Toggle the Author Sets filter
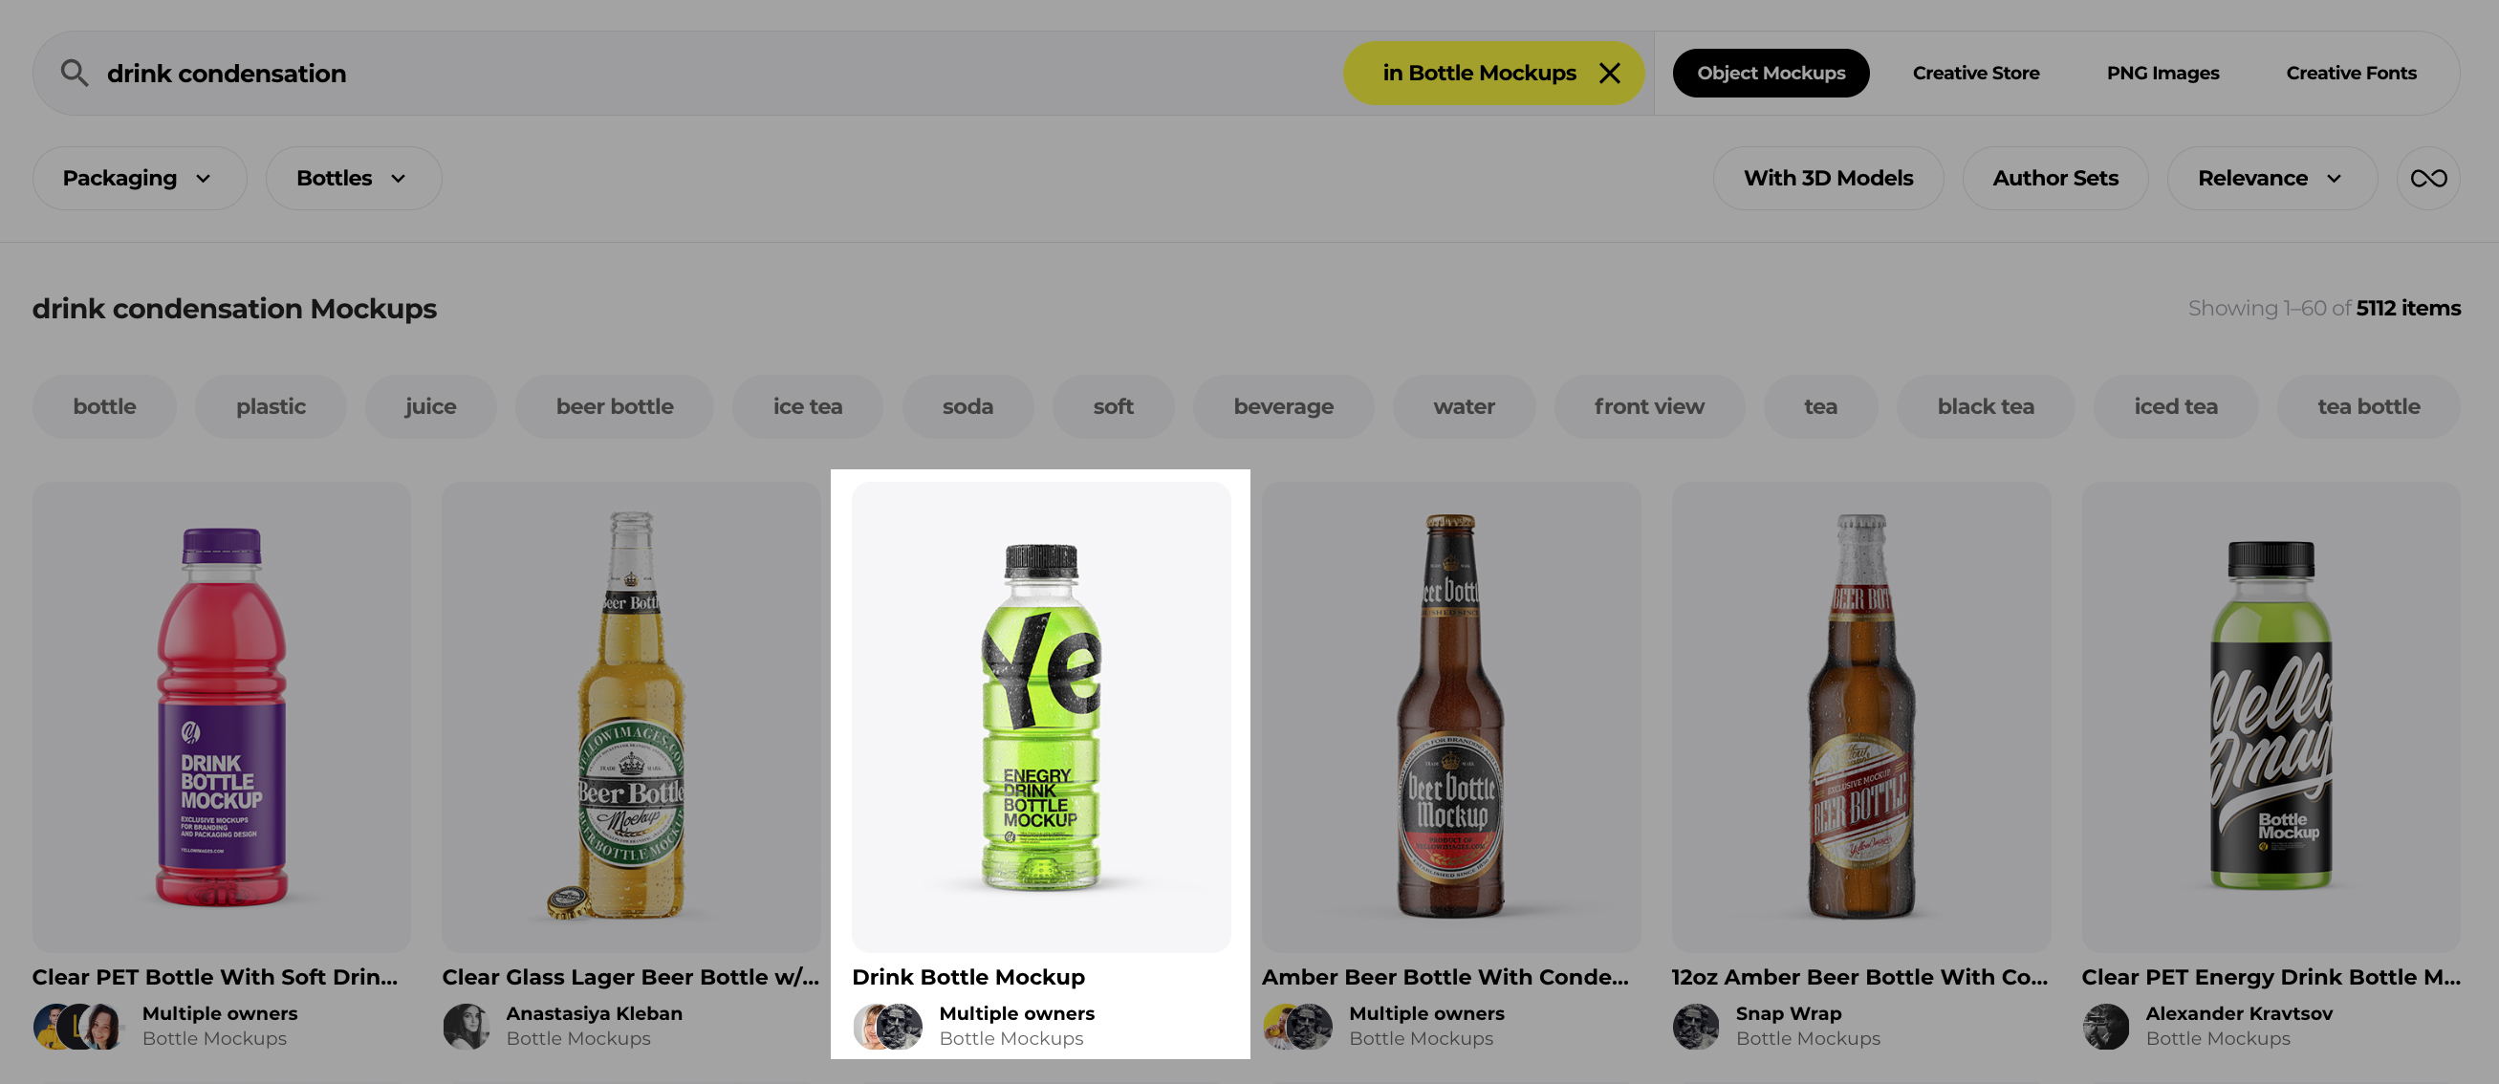This screenshot has width=2499, height=1084. coord(2054,179)
